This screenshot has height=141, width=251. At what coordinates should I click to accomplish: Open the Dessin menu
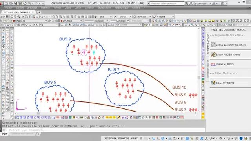pos(78,8)
